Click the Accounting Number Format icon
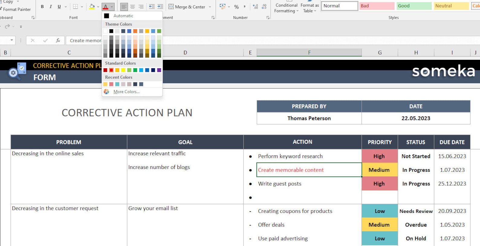The height and width of the screenshot is (246, 480). point(222,7)
